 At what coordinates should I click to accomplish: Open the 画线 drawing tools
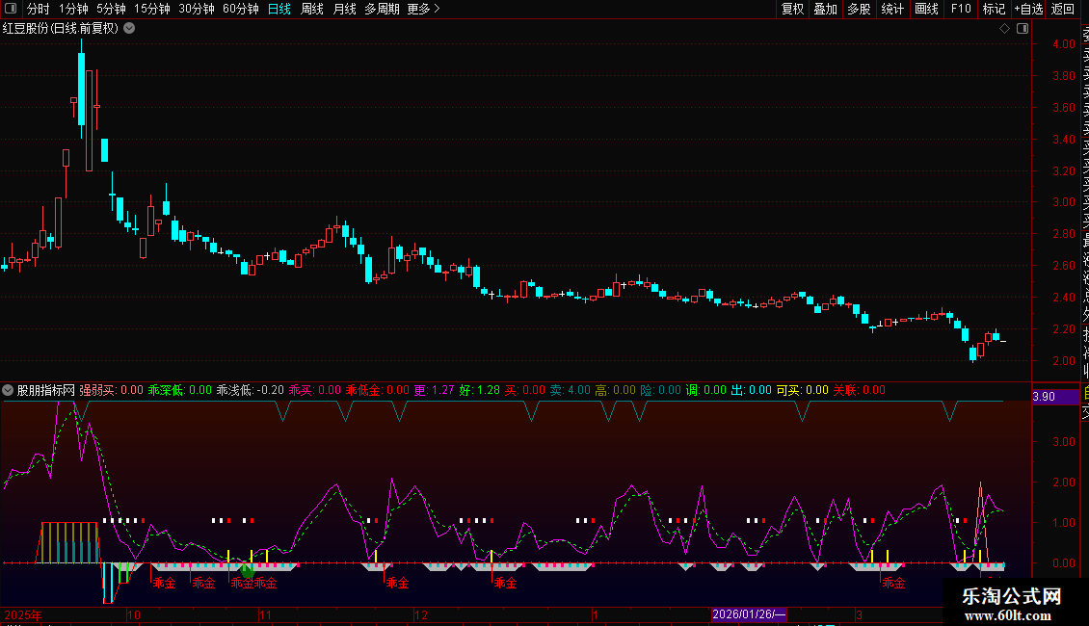tap(926, 9)
